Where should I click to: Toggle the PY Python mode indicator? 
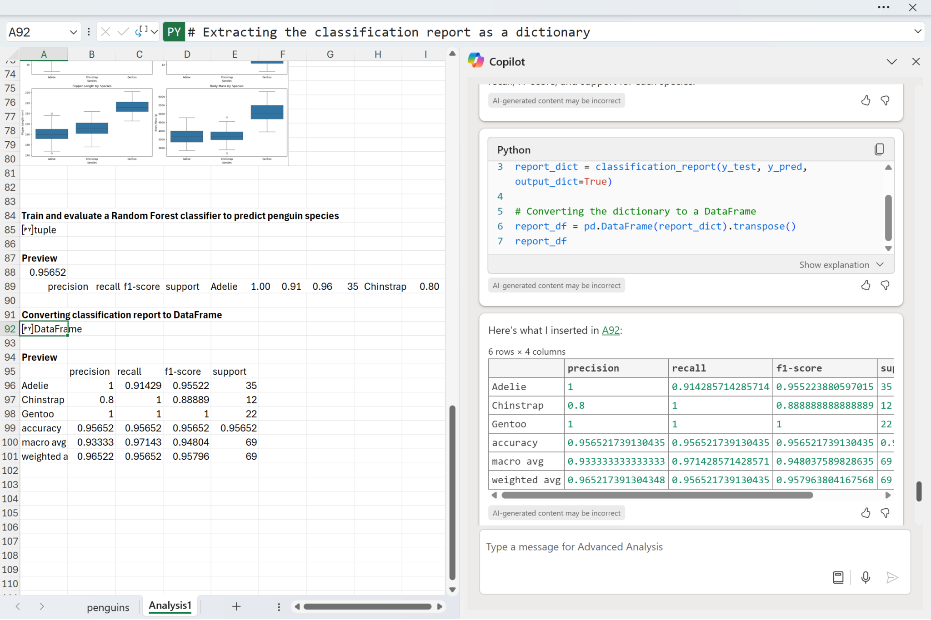tap(174, 32)
